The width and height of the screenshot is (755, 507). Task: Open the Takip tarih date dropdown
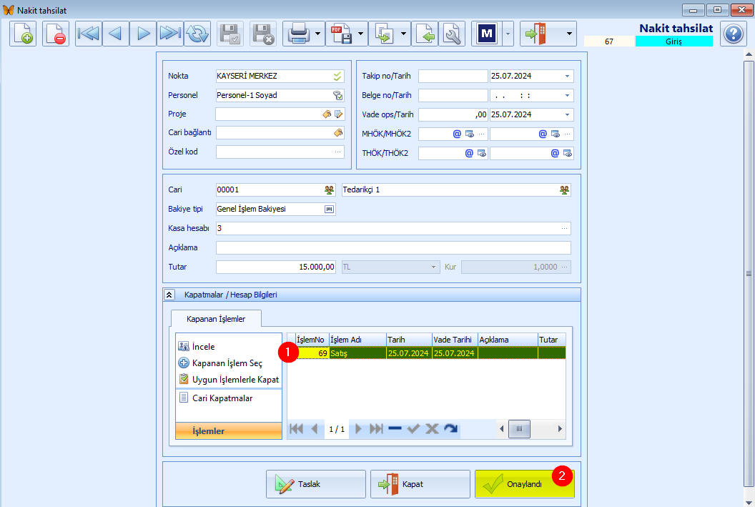[x=567, y=76]
